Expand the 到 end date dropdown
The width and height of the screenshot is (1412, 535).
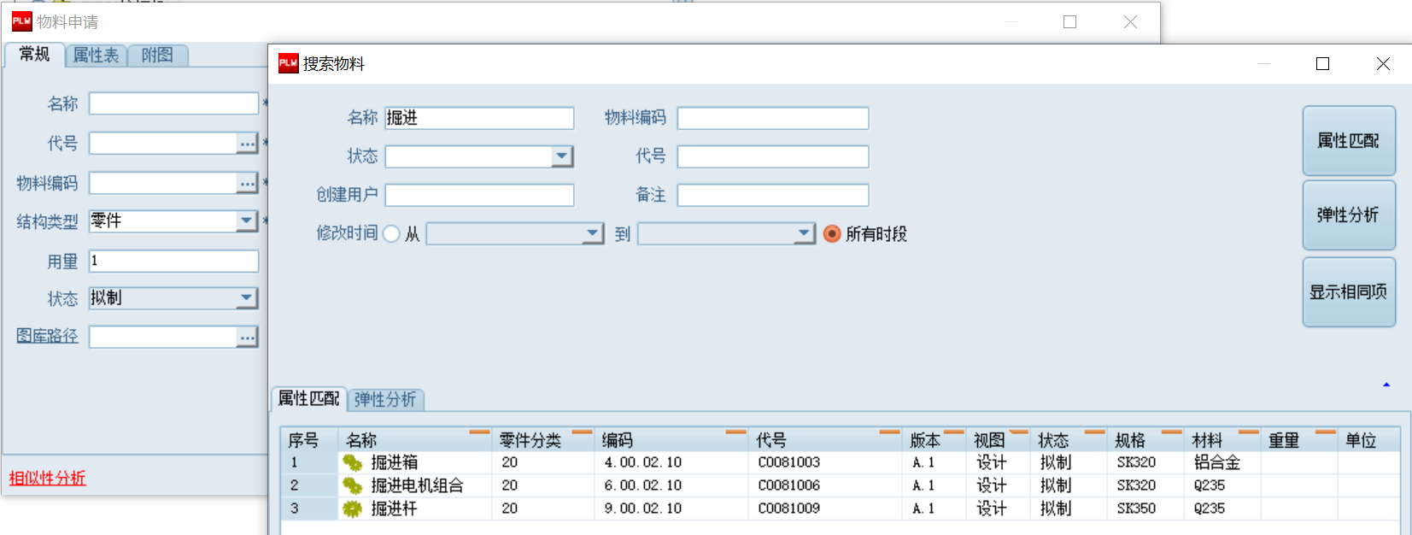803,233
